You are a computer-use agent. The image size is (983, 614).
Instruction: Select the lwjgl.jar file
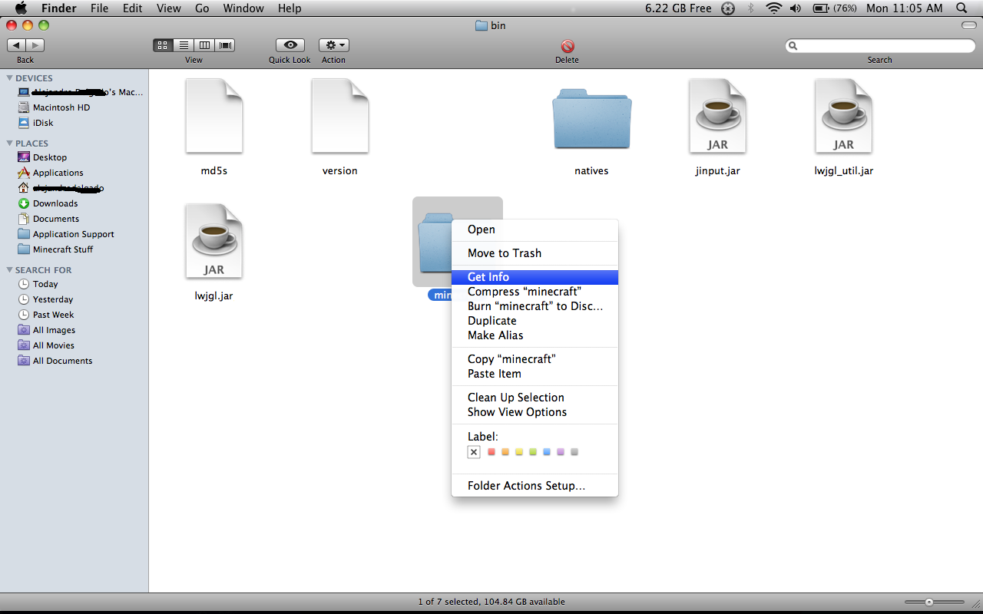(214, 241)
